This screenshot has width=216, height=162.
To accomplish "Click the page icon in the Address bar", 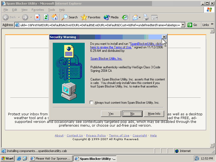I will 17,25.
